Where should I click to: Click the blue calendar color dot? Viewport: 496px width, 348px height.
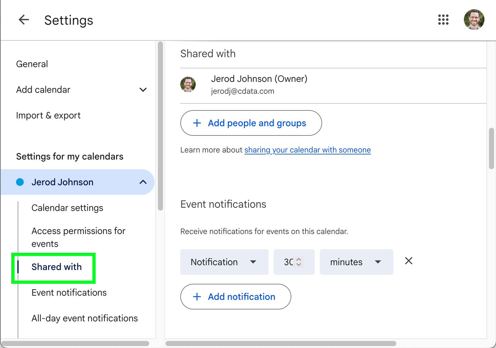click(x=20, y=182)
